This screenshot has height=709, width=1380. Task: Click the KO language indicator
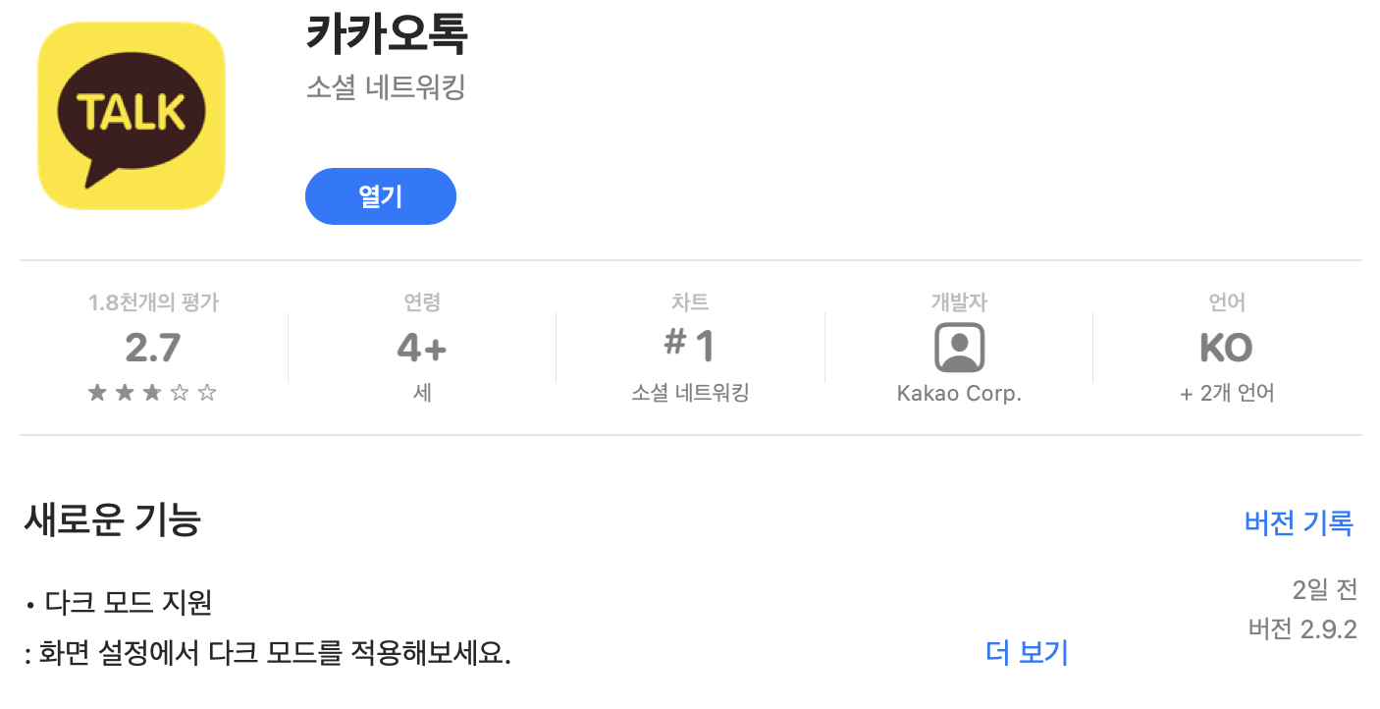(1226, 348)
